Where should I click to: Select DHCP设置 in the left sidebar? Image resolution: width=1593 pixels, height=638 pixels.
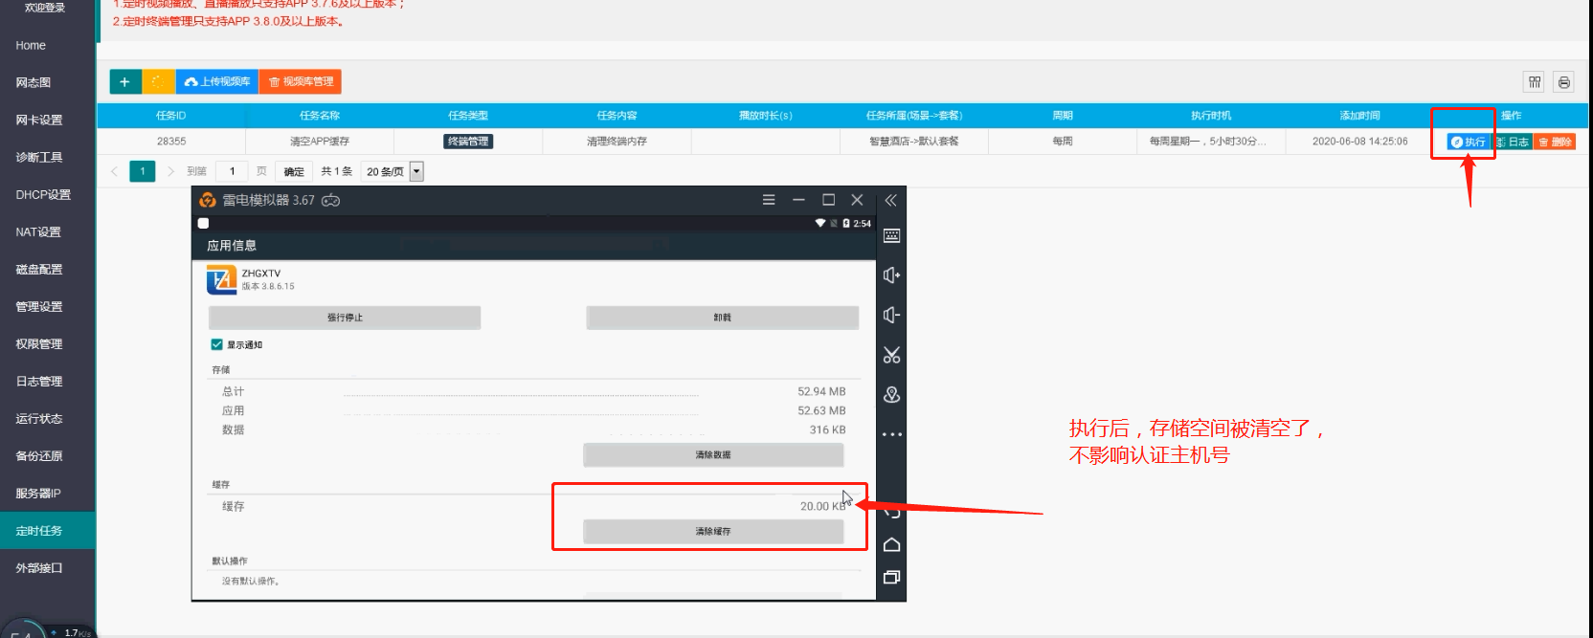tap(43, 195)
